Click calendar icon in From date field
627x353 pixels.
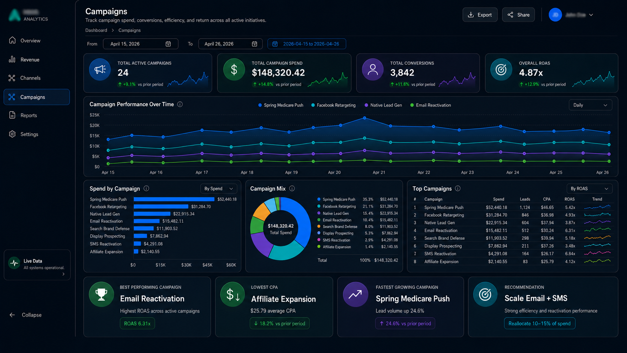click(168, 44)
